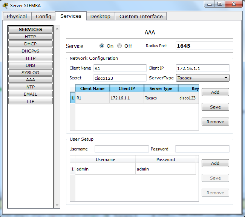
Task: Switch to the Physical tab
Action: click(17, 16)
